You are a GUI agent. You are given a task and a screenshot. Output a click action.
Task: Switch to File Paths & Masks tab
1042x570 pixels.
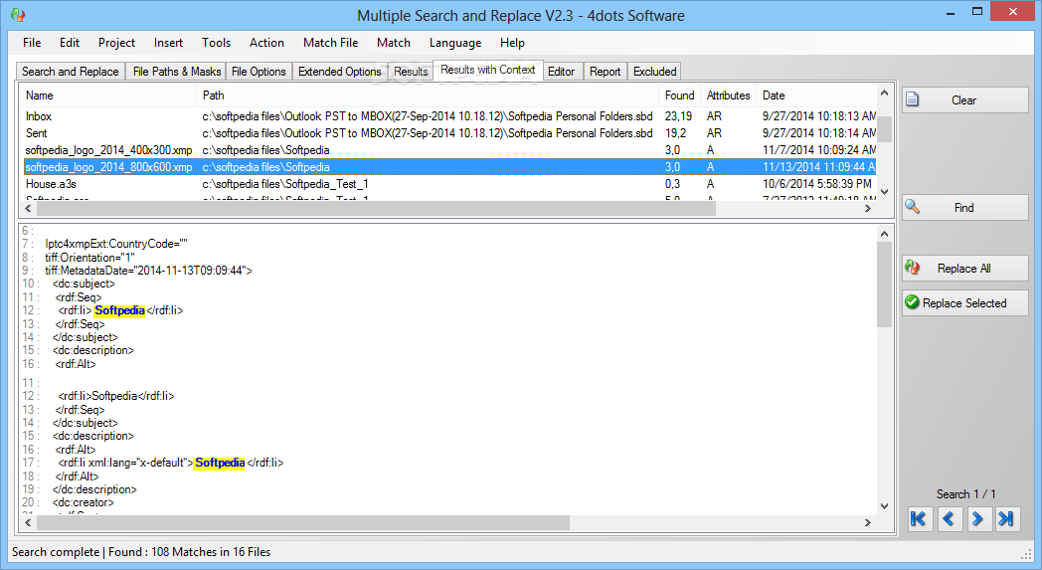tap(177, 72)
